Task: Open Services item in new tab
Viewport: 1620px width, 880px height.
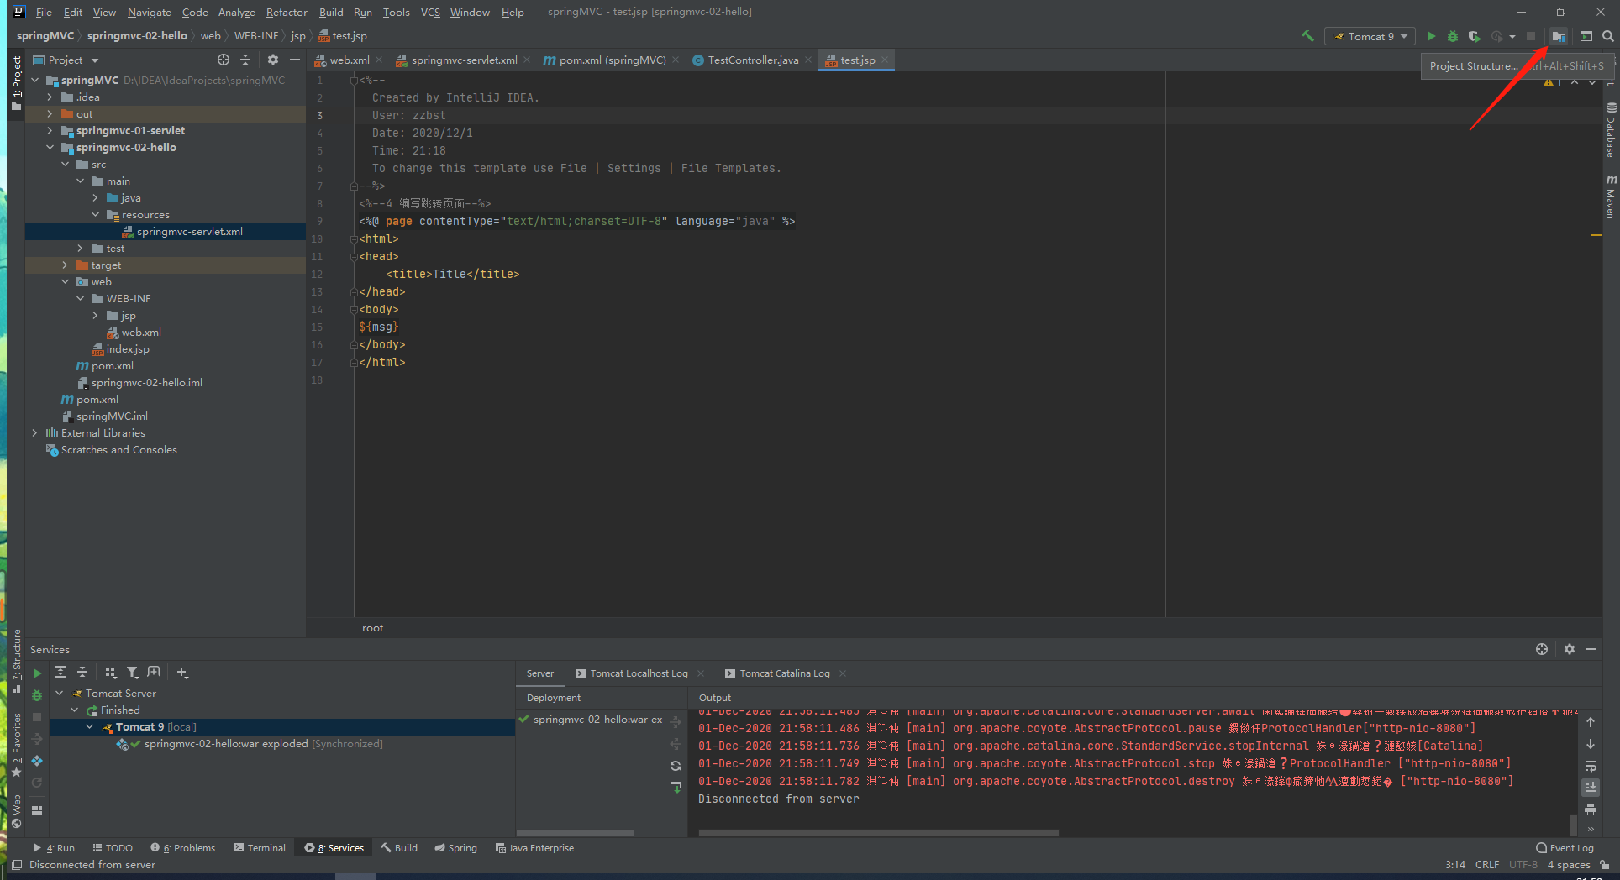Action: [154, 673]
